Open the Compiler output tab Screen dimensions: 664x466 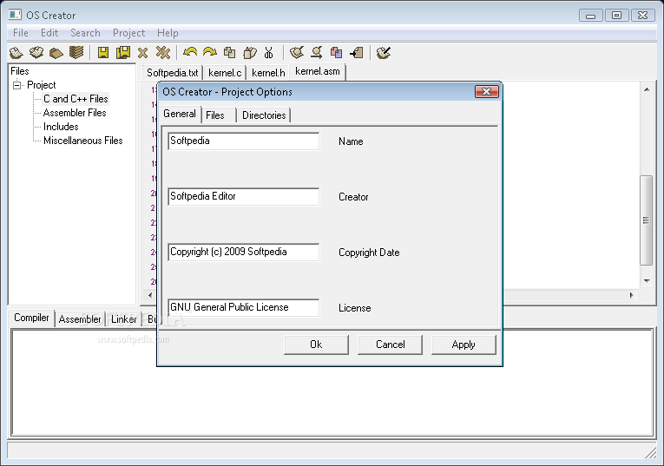[31, 318]
